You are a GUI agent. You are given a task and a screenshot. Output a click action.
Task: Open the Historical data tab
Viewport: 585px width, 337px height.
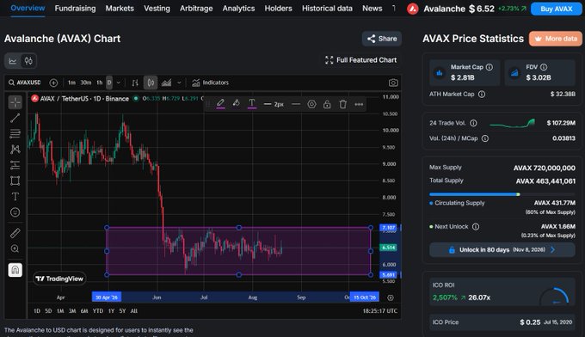[x=327, y=9]
